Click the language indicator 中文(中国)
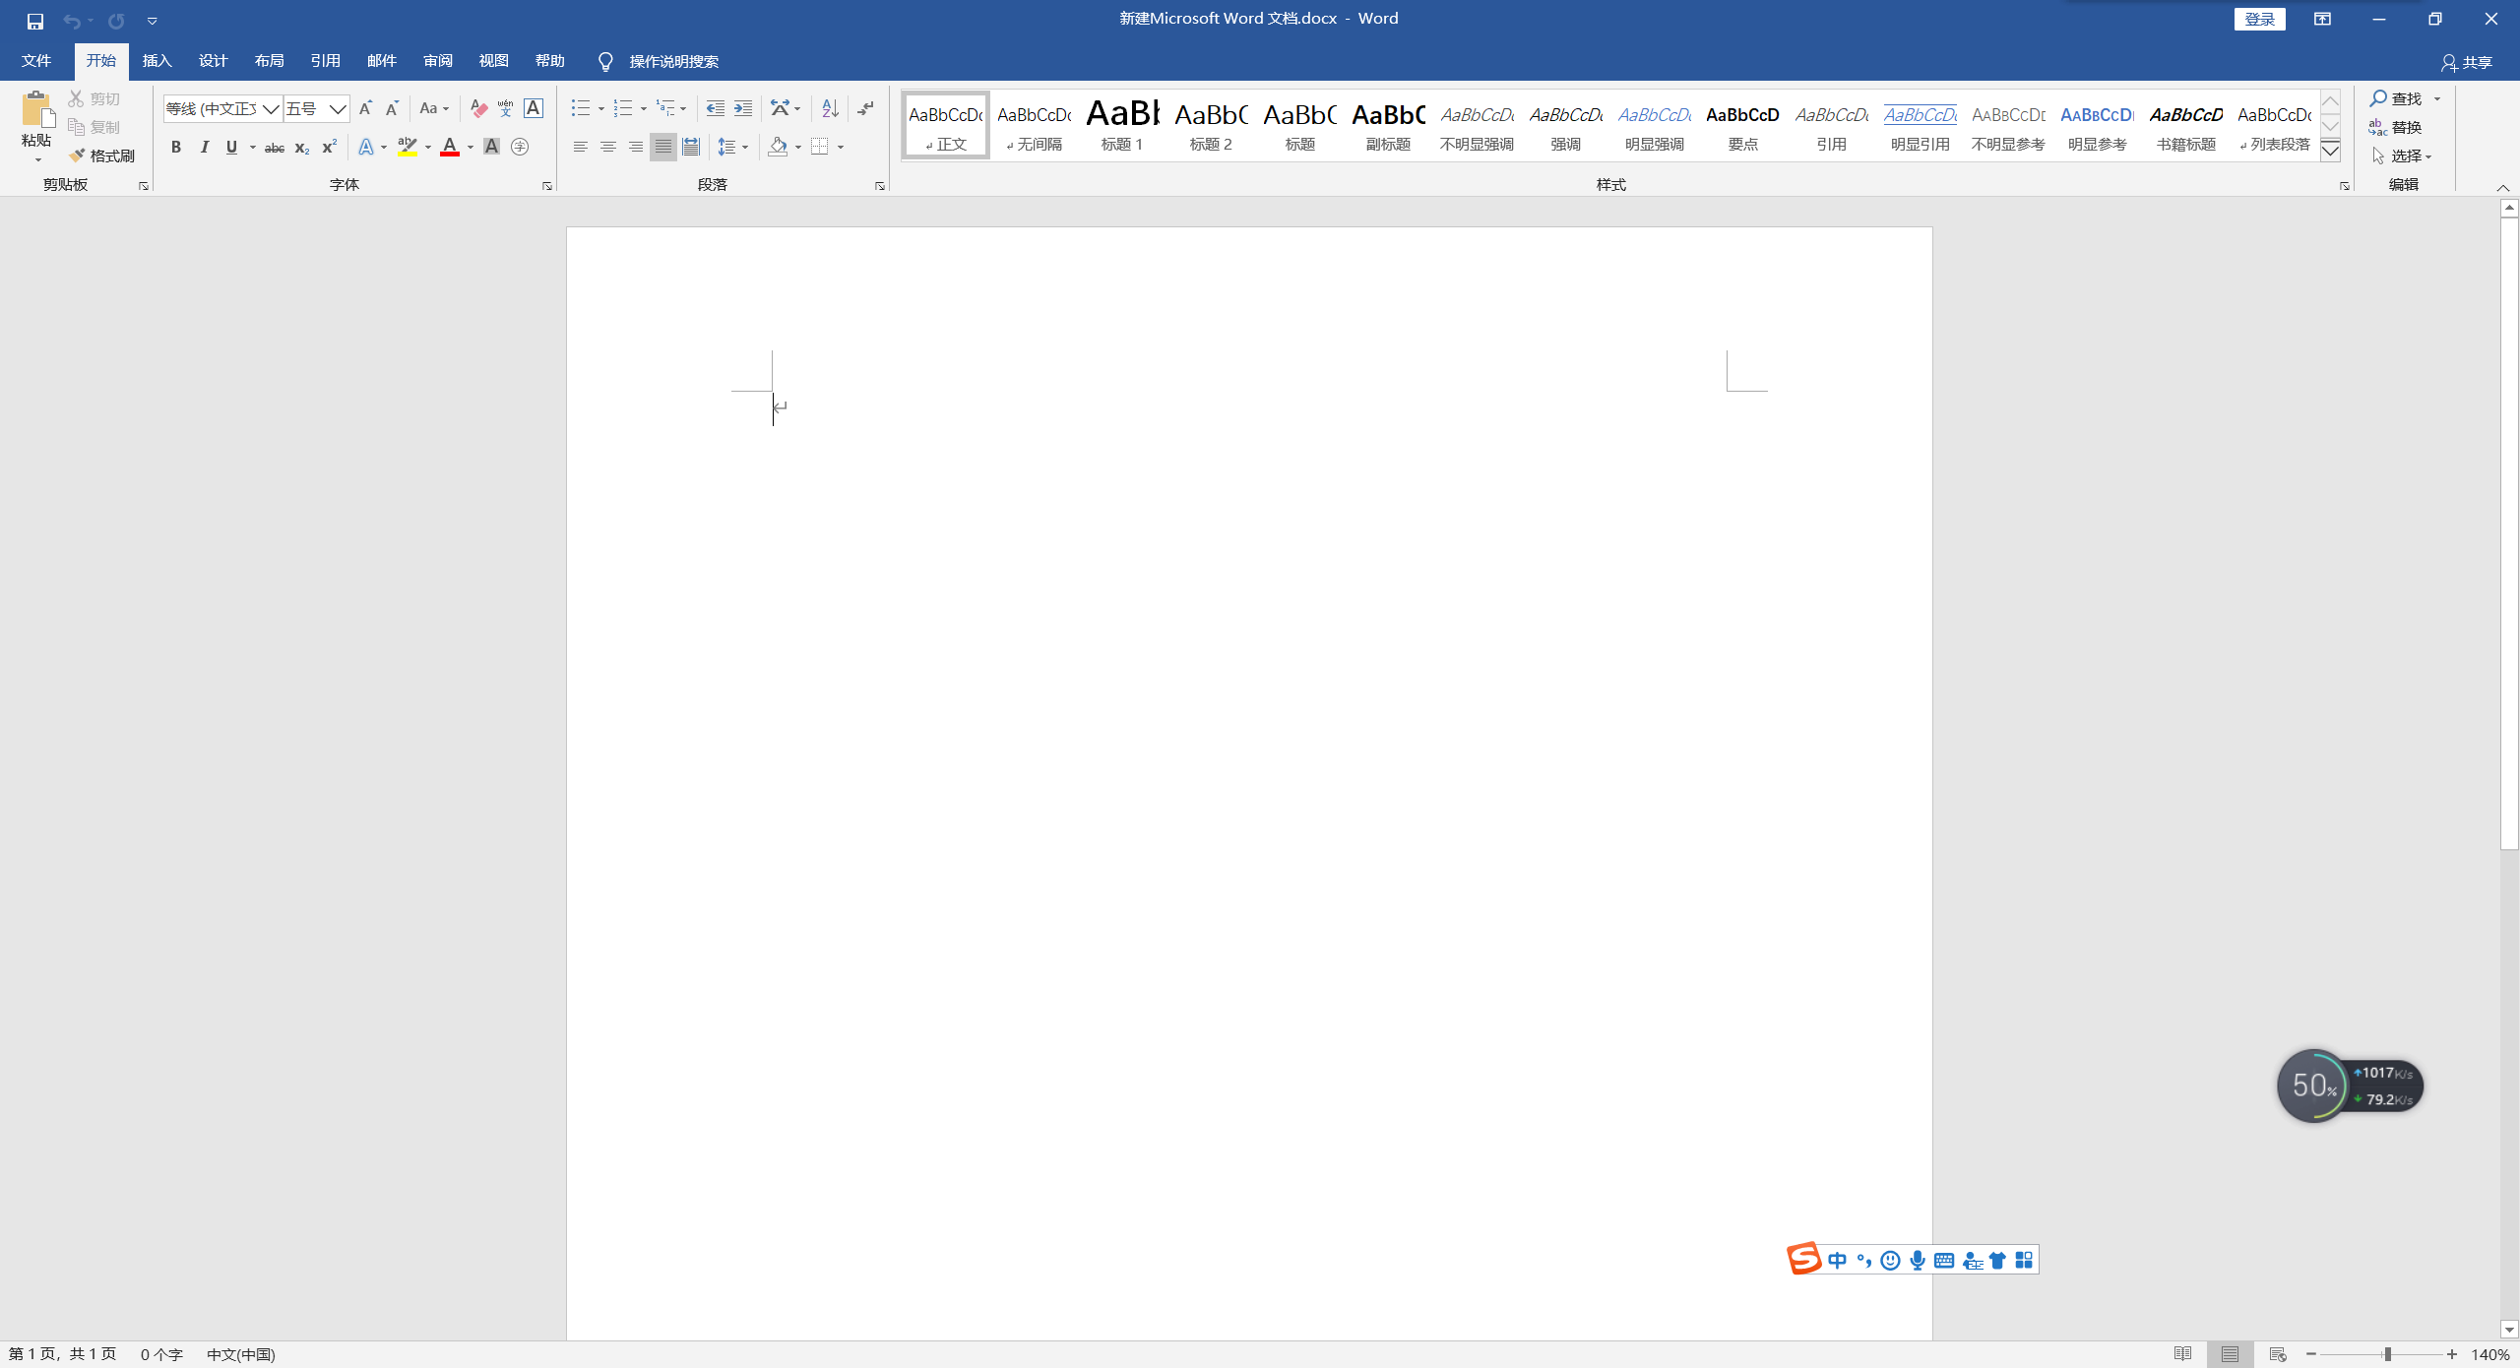 pos(241,1355)
